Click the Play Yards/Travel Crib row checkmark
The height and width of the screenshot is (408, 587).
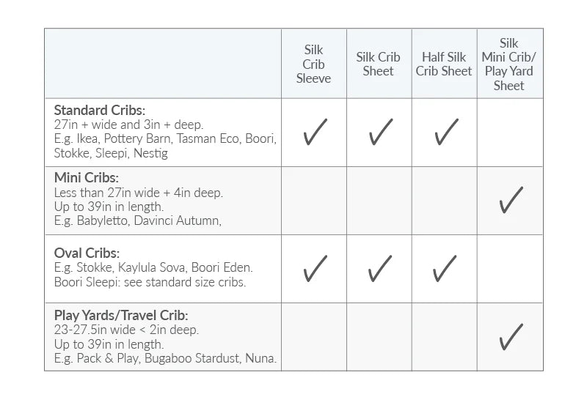pyautogui.click(x=510, y=337)
